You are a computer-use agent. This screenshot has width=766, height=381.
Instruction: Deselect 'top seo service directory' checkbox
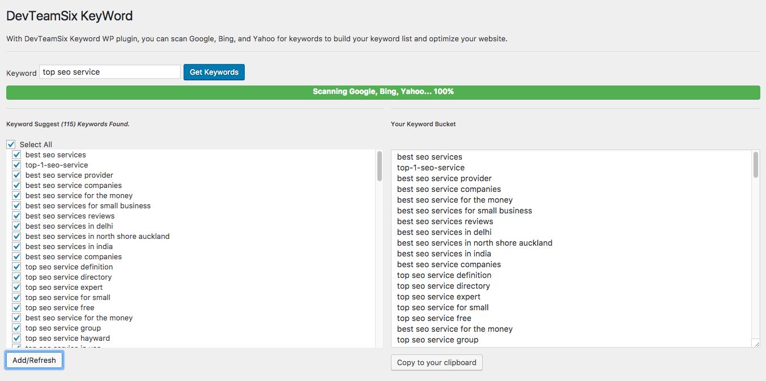tap(16, 277)
